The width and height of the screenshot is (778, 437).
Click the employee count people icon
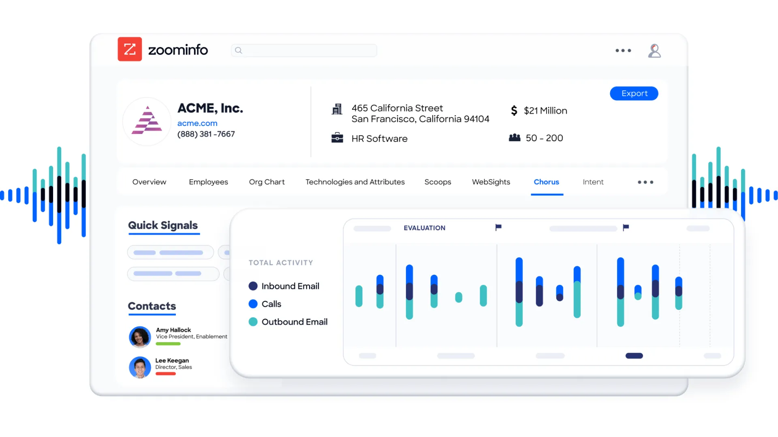(515, 138)
